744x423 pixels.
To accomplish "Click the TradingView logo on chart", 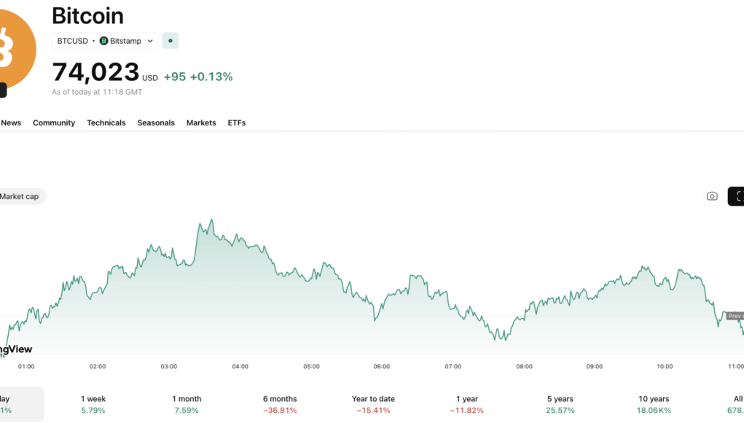I will coord(15,349).
